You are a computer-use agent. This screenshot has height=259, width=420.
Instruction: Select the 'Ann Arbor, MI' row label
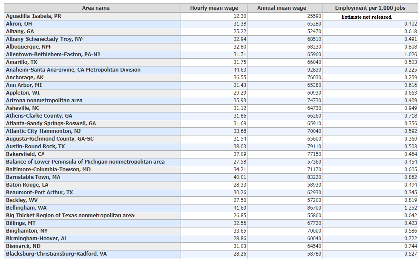coord(24,85)
